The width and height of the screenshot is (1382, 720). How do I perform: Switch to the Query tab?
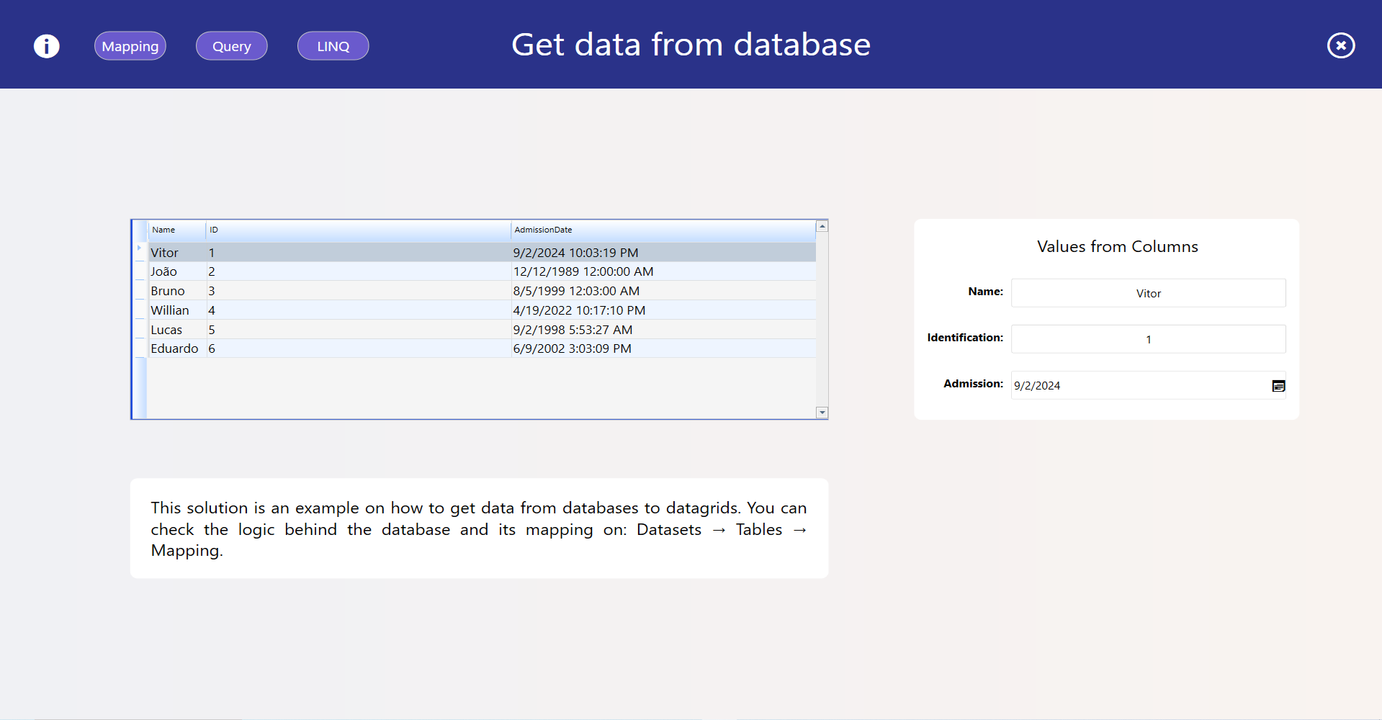click(x=231, y=46)
